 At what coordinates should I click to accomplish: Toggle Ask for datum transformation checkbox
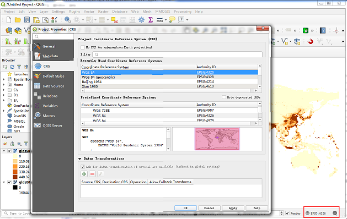[83, 167]
